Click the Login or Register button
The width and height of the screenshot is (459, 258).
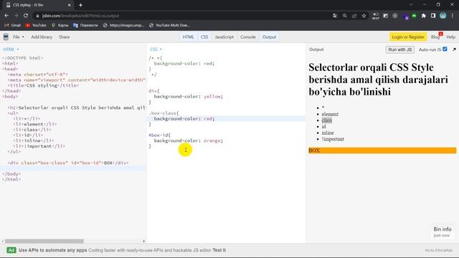(408, 37)
